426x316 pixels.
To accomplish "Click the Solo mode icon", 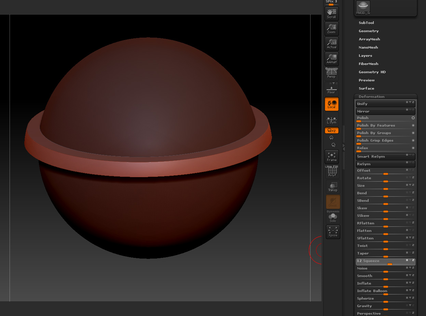I will 332,217.
